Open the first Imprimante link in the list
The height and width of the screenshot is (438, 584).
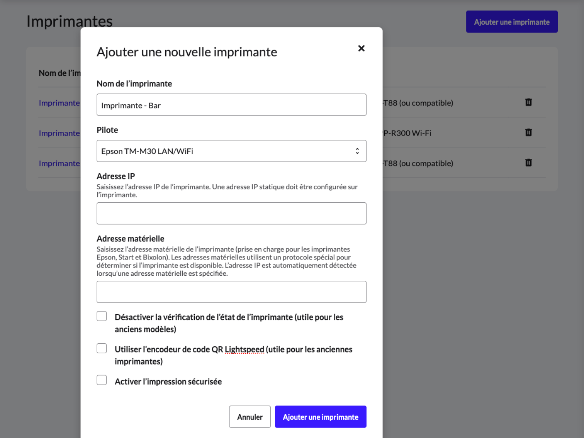pos(59,103)
